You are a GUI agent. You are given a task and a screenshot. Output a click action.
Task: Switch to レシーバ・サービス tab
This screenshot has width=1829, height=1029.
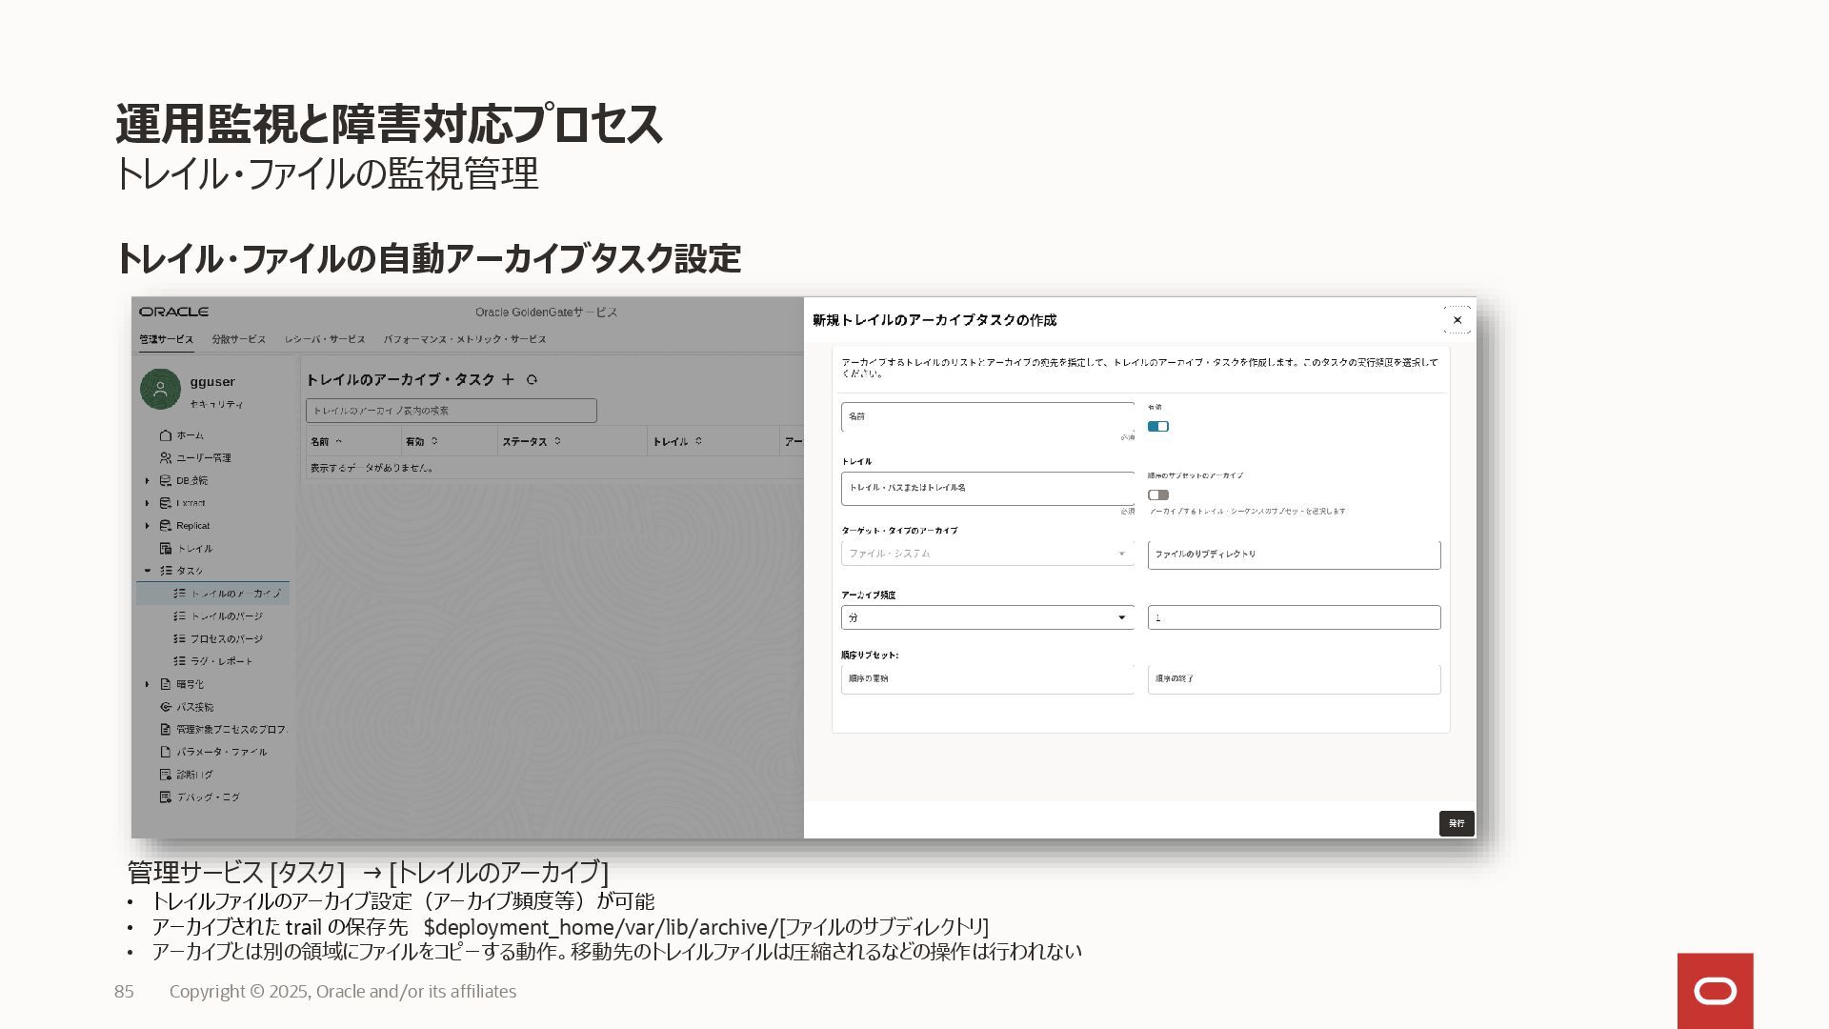(x=325, y=339)
